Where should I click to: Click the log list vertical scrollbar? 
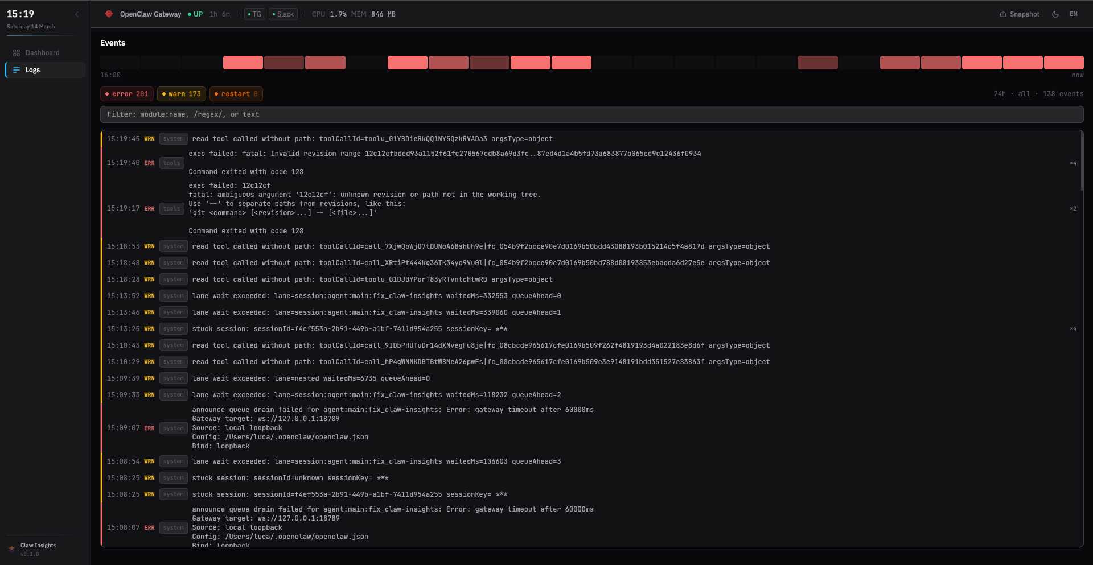1082,161
